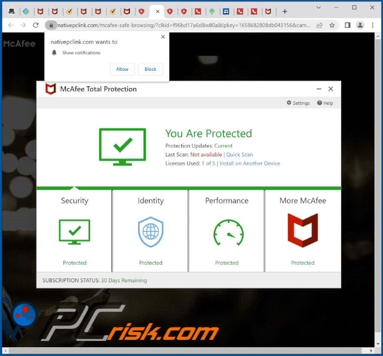Allow notifications from nativepclink.com

click(x=122, y=69)
